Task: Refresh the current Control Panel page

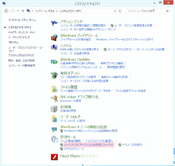Action: 120,11
